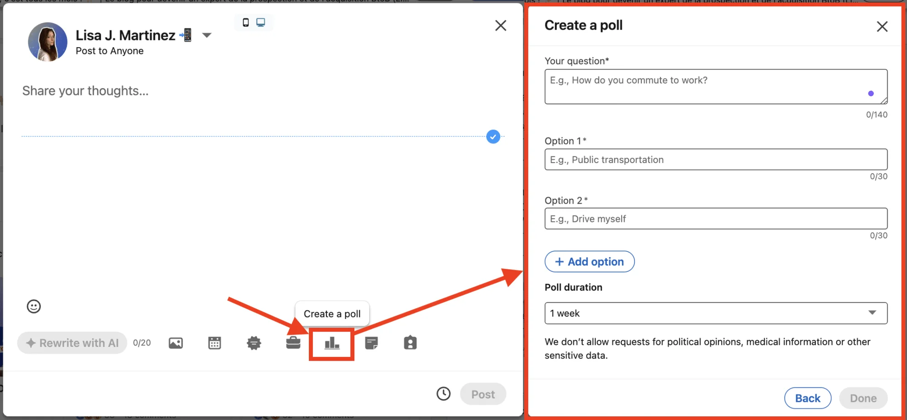Image resolution: width=907 pixels, height=420 pixels.
Task: Click the blue checkmark circle in editor
Action: (493, 136)
